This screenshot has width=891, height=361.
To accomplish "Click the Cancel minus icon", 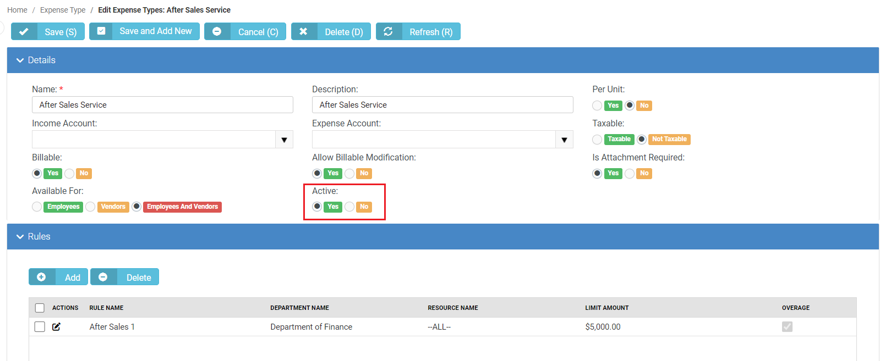I will [x=217, y=32].
